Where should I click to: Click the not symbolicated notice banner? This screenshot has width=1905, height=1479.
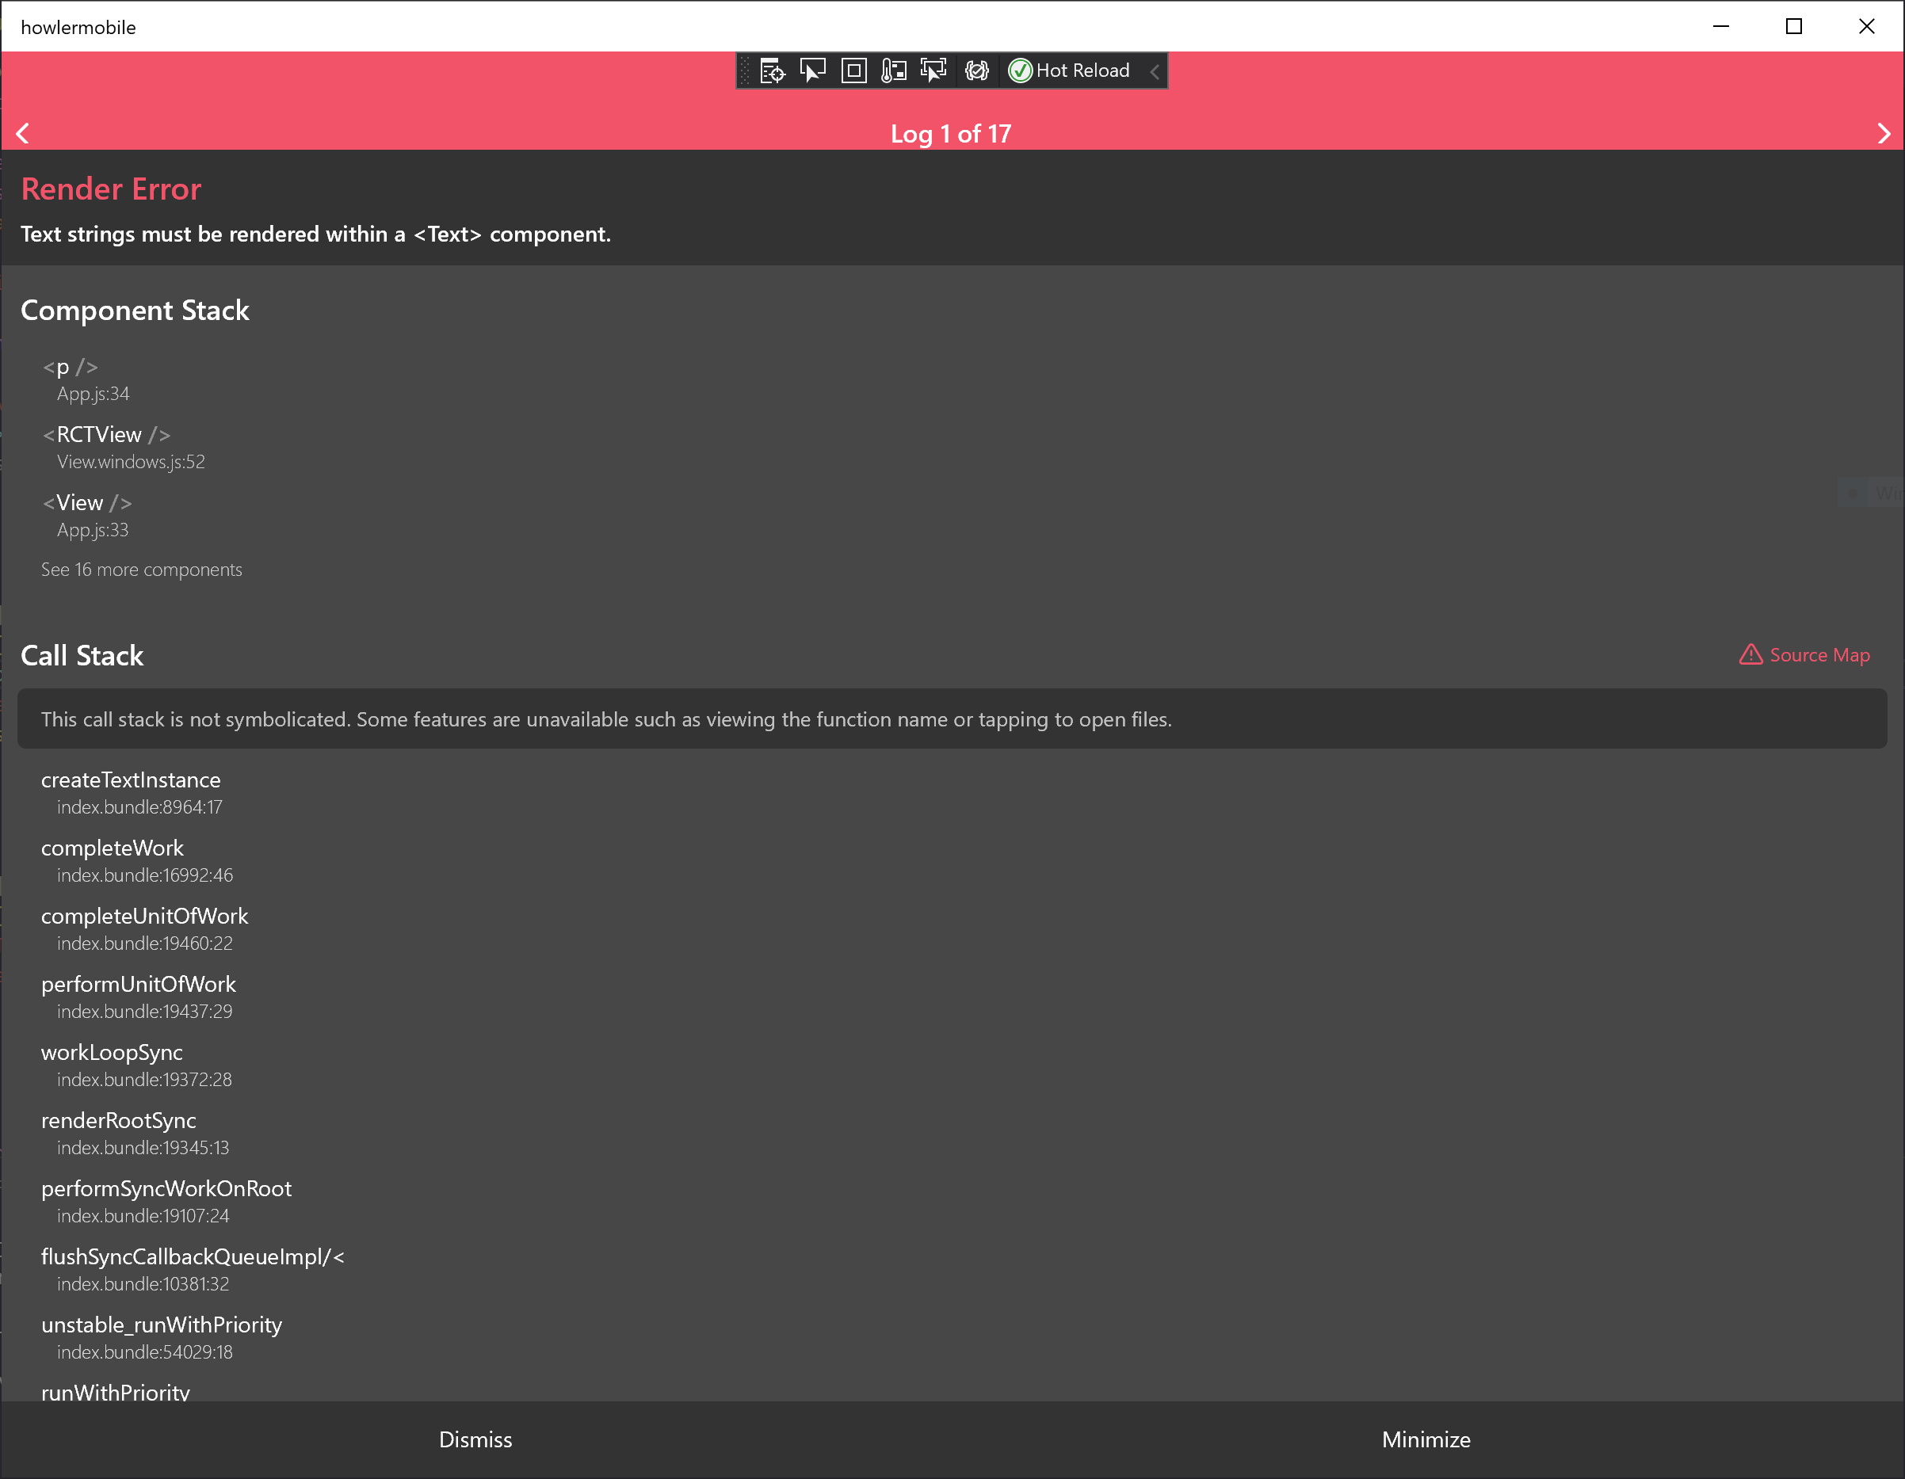pos(952,719)
